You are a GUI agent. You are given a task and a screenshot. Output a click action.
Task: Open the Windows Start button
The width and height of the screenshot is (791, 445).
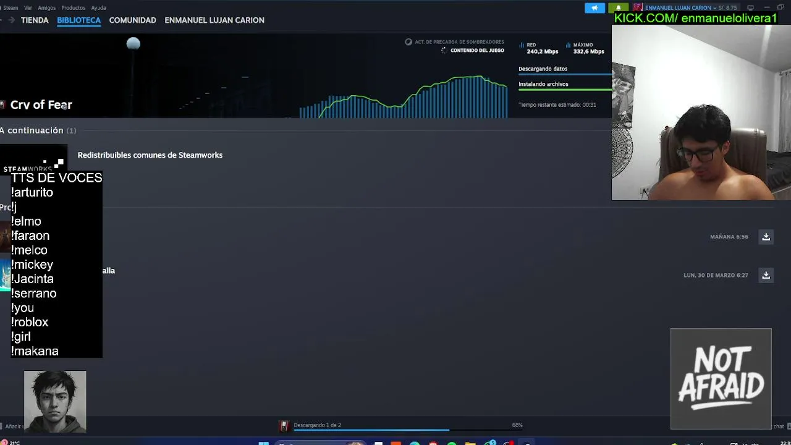coord(264,443)
